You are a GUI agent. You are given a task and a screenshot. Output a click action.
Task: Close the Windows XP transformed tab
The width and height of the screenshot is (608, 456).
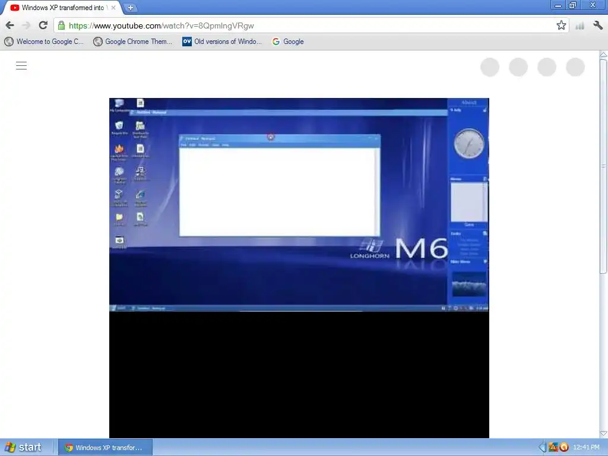pos(113,7)
